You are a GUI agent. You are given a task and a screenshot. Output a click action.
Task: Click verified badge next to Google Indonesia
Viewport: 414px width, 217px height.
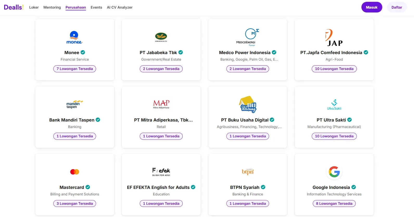354,187
